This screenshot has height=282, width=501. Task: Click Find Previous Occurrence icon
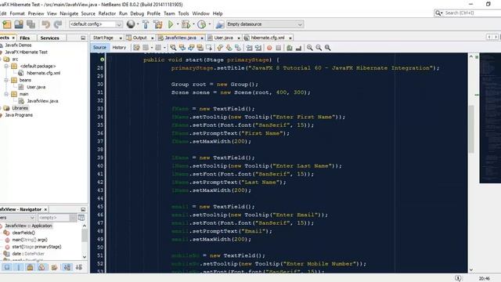[182, 48]
